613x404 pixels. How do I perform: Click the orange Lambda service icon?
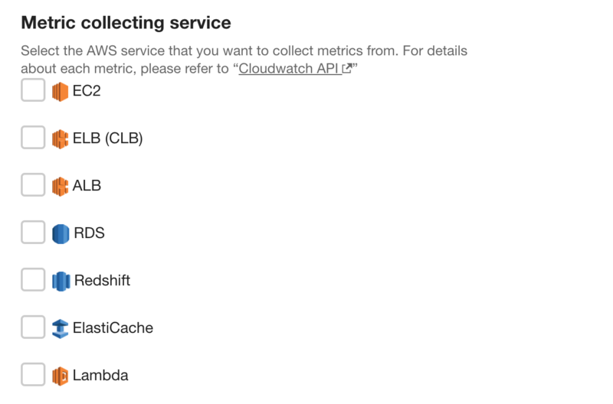[x=61, y=376]
